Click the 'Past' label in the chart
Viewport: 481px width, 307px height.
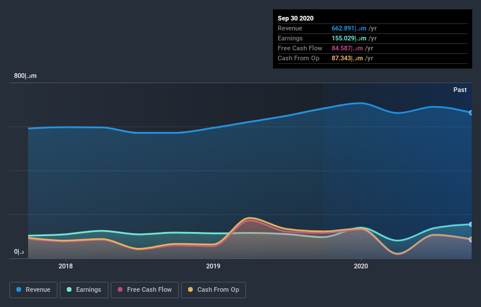(x=460, y=90)
